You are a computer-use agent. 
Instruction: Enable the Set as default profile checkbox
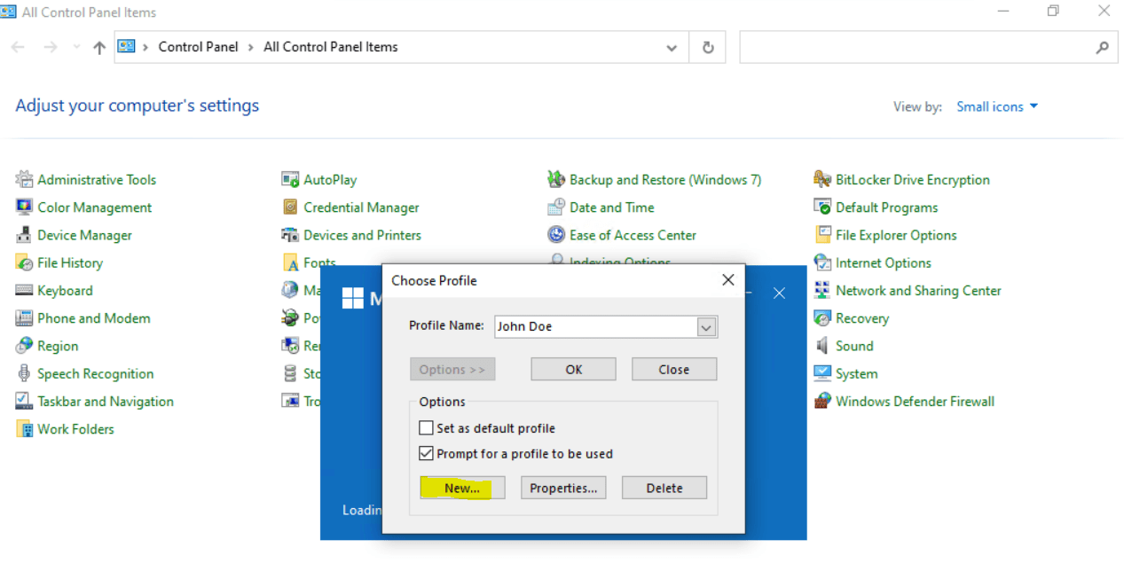pyautogui.click(x=426, y=427)
